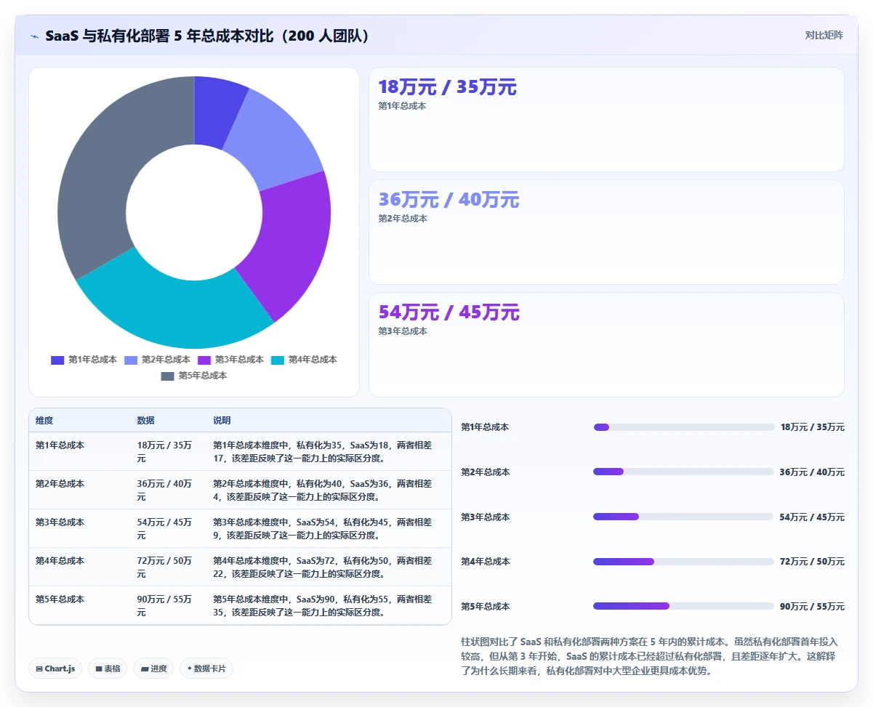Toggle the 第5年总成本 legend swatch
The image size is (873, 707).
(x=168, y=376)
